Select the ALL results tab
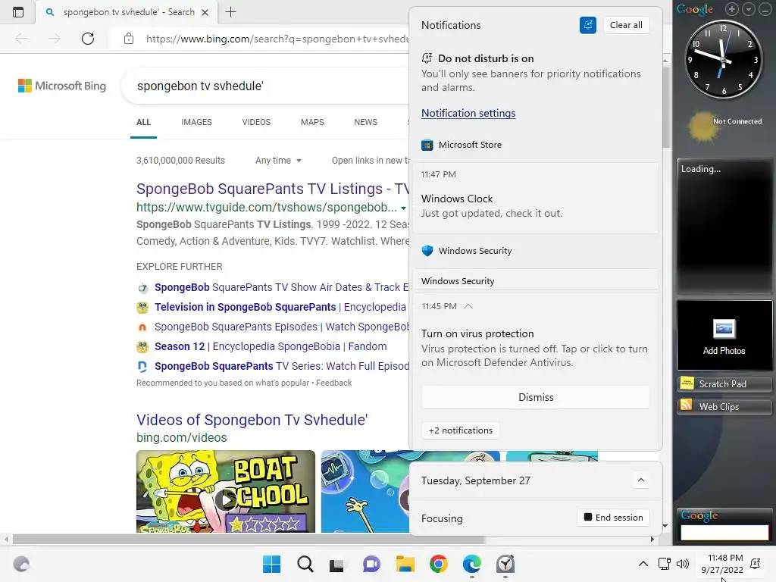This screenshot has width=776, height=582. pos(143,122)
